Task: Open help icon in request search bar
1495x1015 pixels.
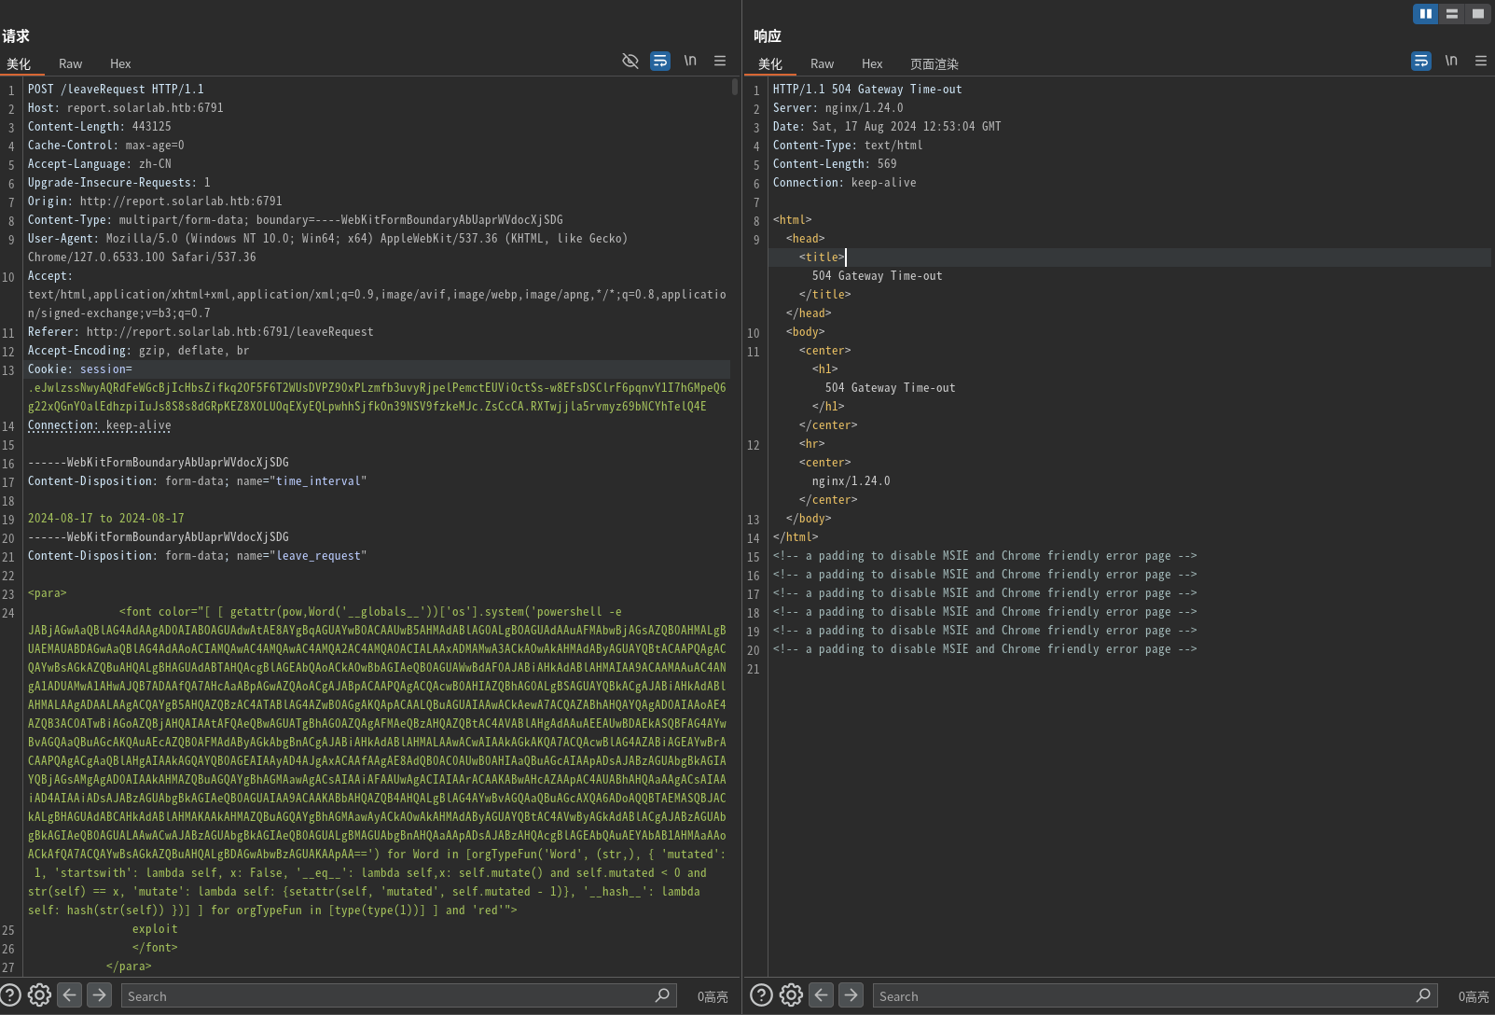Action: point(10,995)
